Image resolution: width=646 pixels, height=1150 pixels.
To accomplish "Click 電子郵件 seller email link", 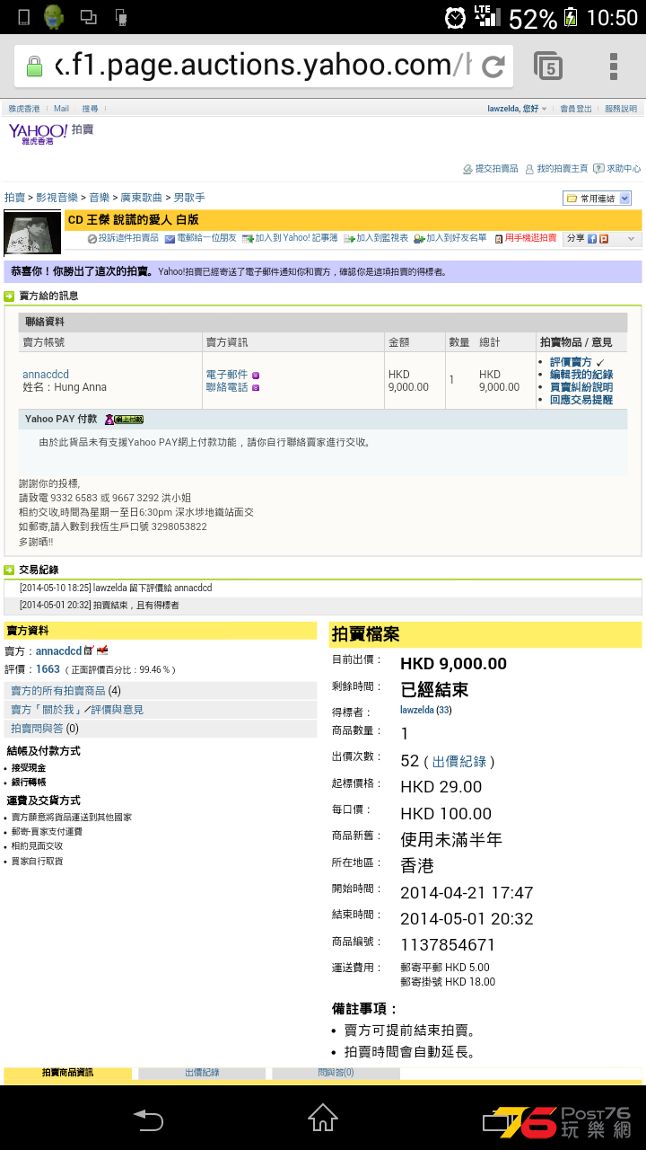I will [x=227, y=375].
